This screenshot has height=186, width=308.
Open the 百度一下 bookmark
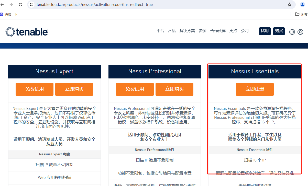click(x=9, y=14)
